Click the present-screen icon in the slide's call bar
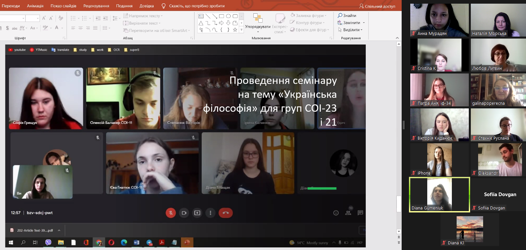 coord(197,213)
